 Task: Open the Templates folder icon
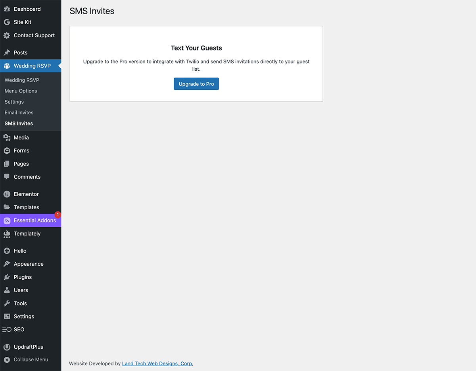(x=6, y=207)
